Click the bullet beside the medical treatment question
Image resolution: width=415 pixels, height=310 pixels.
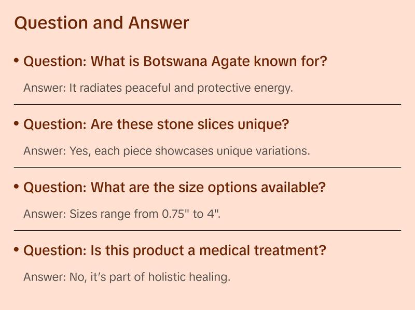[x=17, y=250]
